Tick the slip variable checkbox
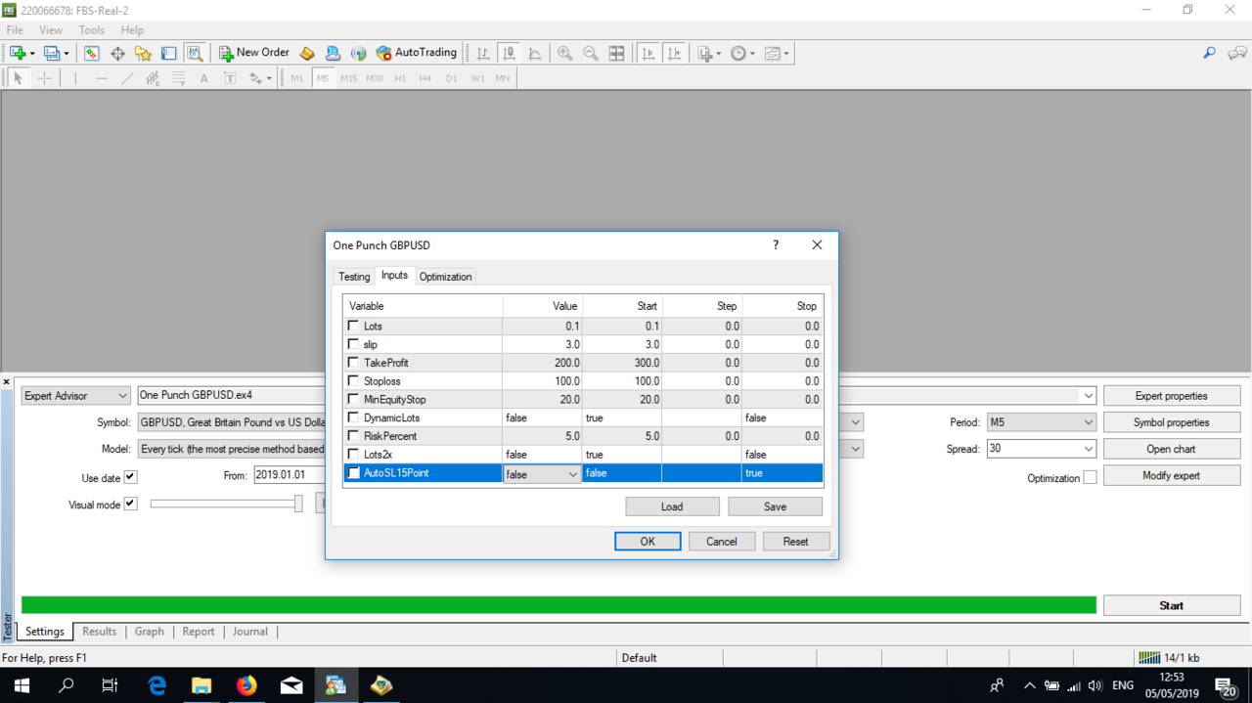This screenshot has width=1252, height=703. pyautogui.click(x=353, y=344)
